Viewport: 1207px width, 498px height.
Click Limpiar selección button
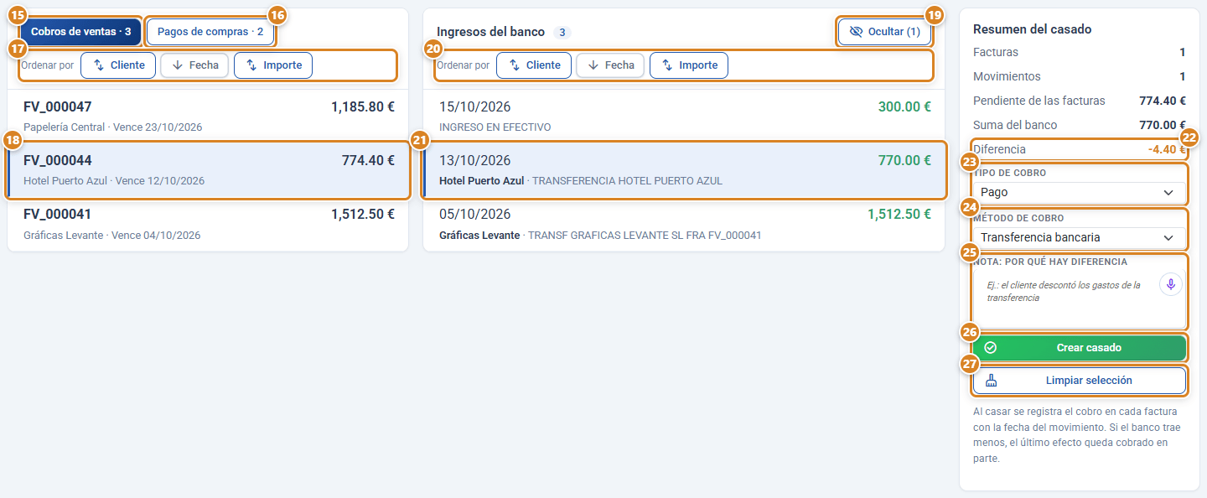point(1080,381)
